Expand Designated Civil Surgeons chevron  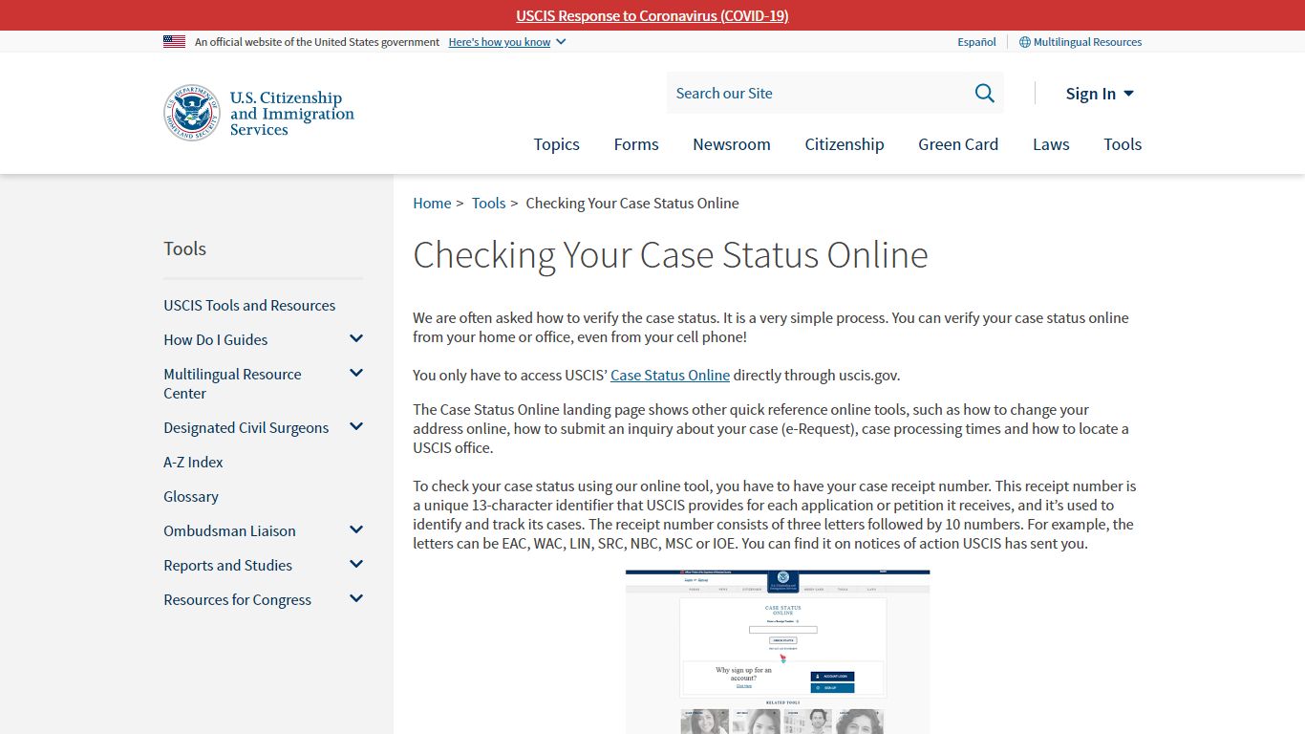pyautogui.click(x=356, y=426)
